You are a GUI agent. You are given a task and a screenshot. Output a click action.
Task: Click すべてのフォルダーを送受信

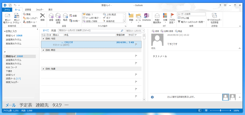(214, 18)
